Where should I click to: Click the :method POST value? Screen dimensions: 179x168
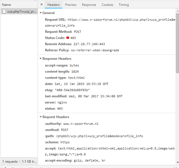pyautogui.click(x=65, y=130)
